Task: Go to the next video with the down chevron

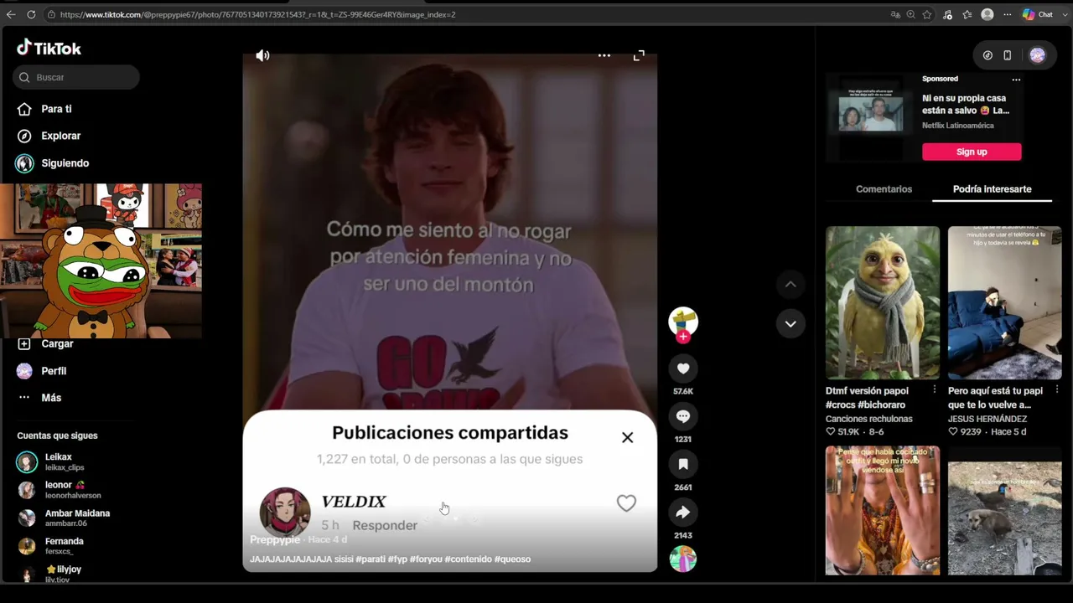Action: pos(790,323)
